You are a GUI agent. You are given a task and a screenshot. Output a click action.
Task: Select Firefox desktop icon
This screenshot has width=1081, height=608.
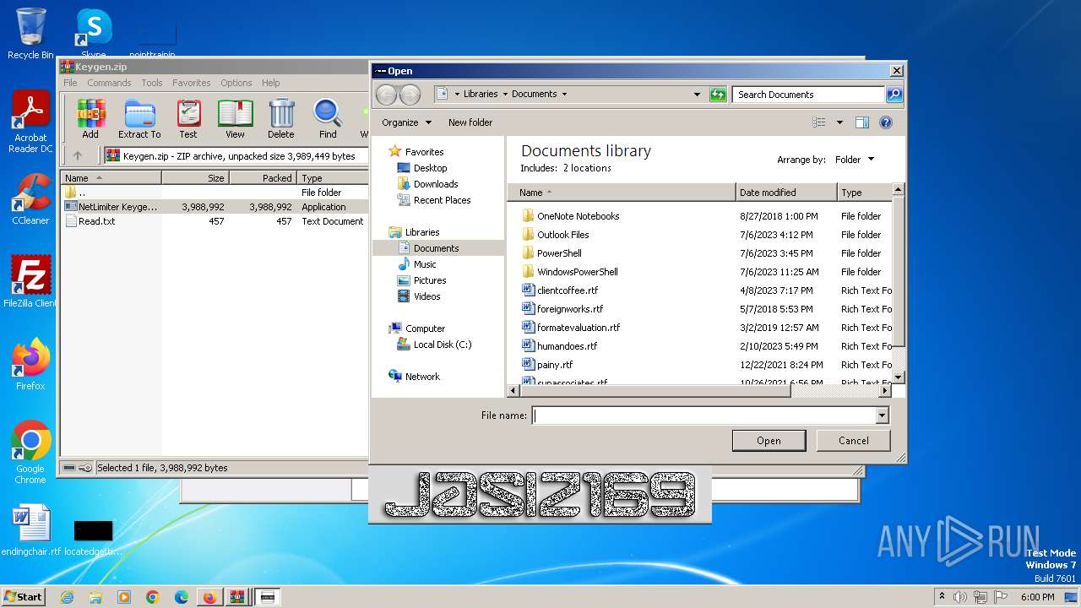[x=30, y=365]
